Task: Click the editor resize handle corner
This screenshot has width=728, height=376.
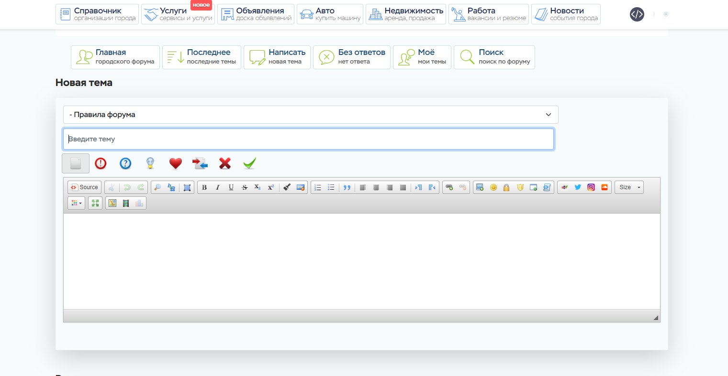Action: (655, 318)
